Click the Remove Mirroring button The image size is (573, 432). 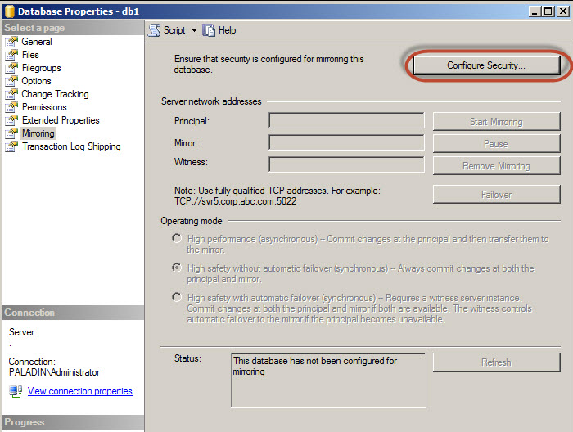click(496, 166)
